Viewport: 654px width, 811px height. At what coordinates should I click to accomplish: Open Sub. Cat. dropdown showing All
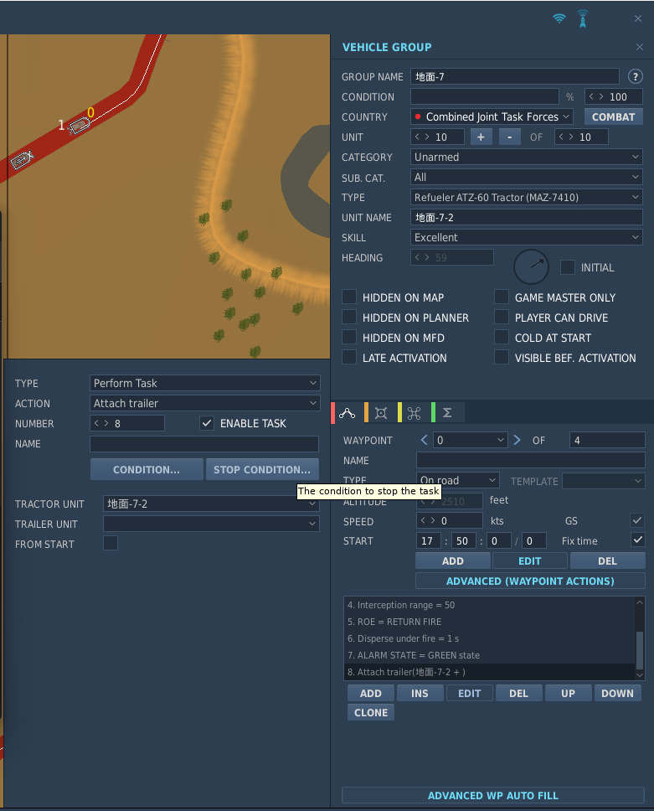coord(527,178)
